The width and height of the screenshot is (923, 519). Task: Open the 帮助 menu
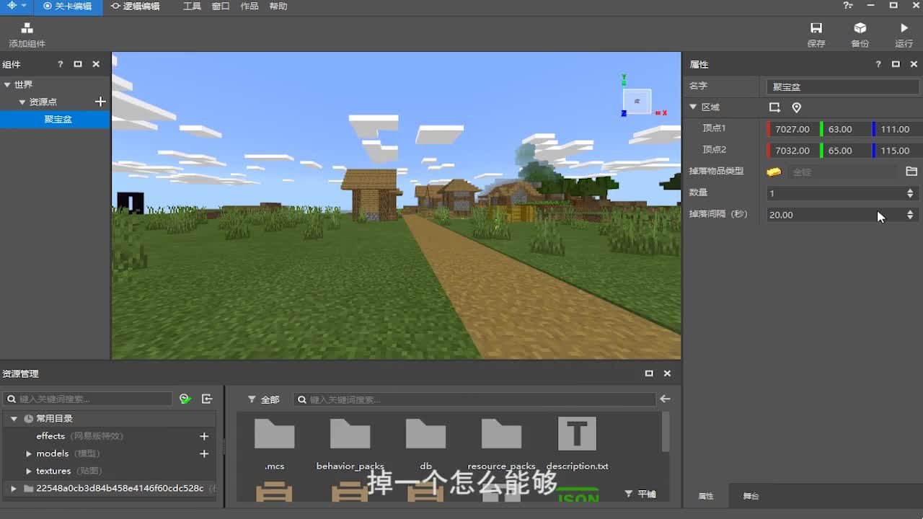278,6
